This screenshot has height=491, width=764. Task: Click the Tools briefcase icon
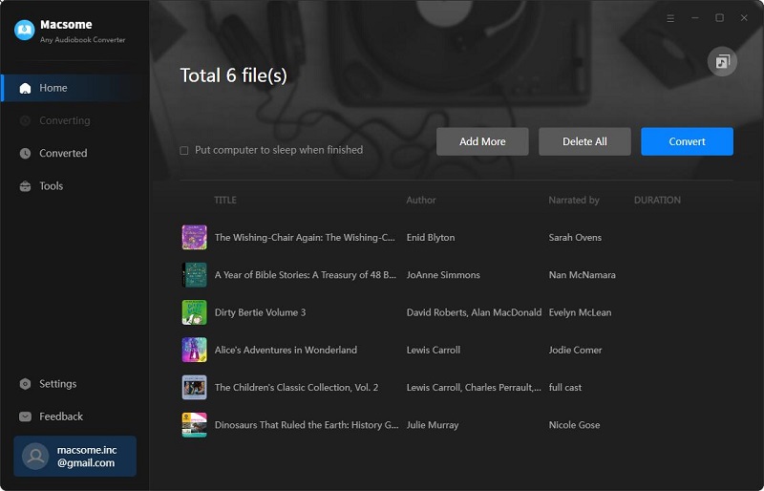click(x=26, y=186)
